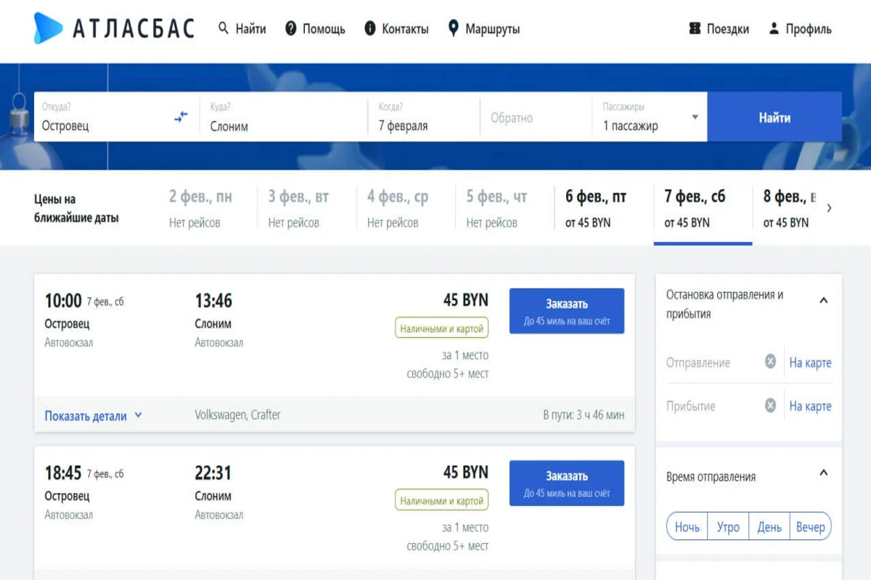Select the 6 фев., пт date tab
Image resolution: width=871 pixels, height=580 pixels.
pyautogui.click(x=596, y=208)
